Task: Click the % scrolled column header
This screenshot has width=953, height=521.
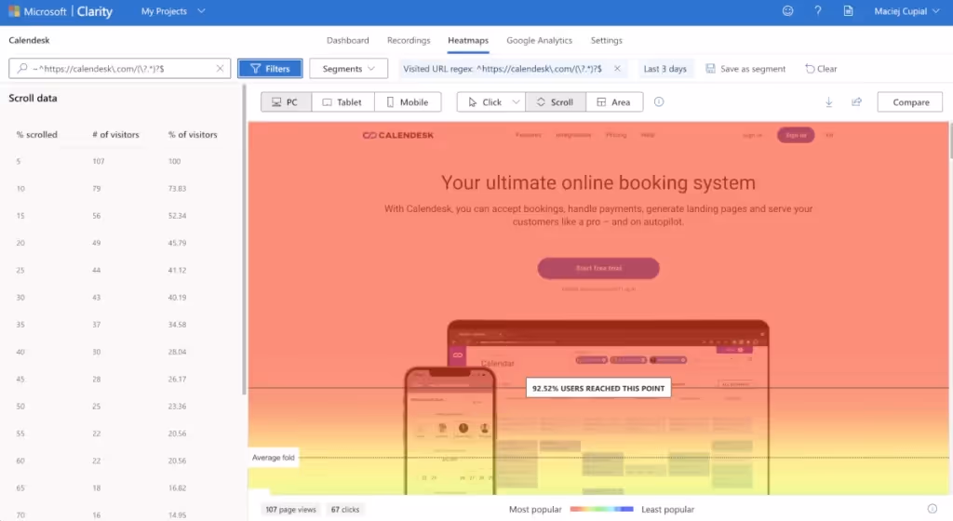Action: pyautogui.click(x=36, y=134)
